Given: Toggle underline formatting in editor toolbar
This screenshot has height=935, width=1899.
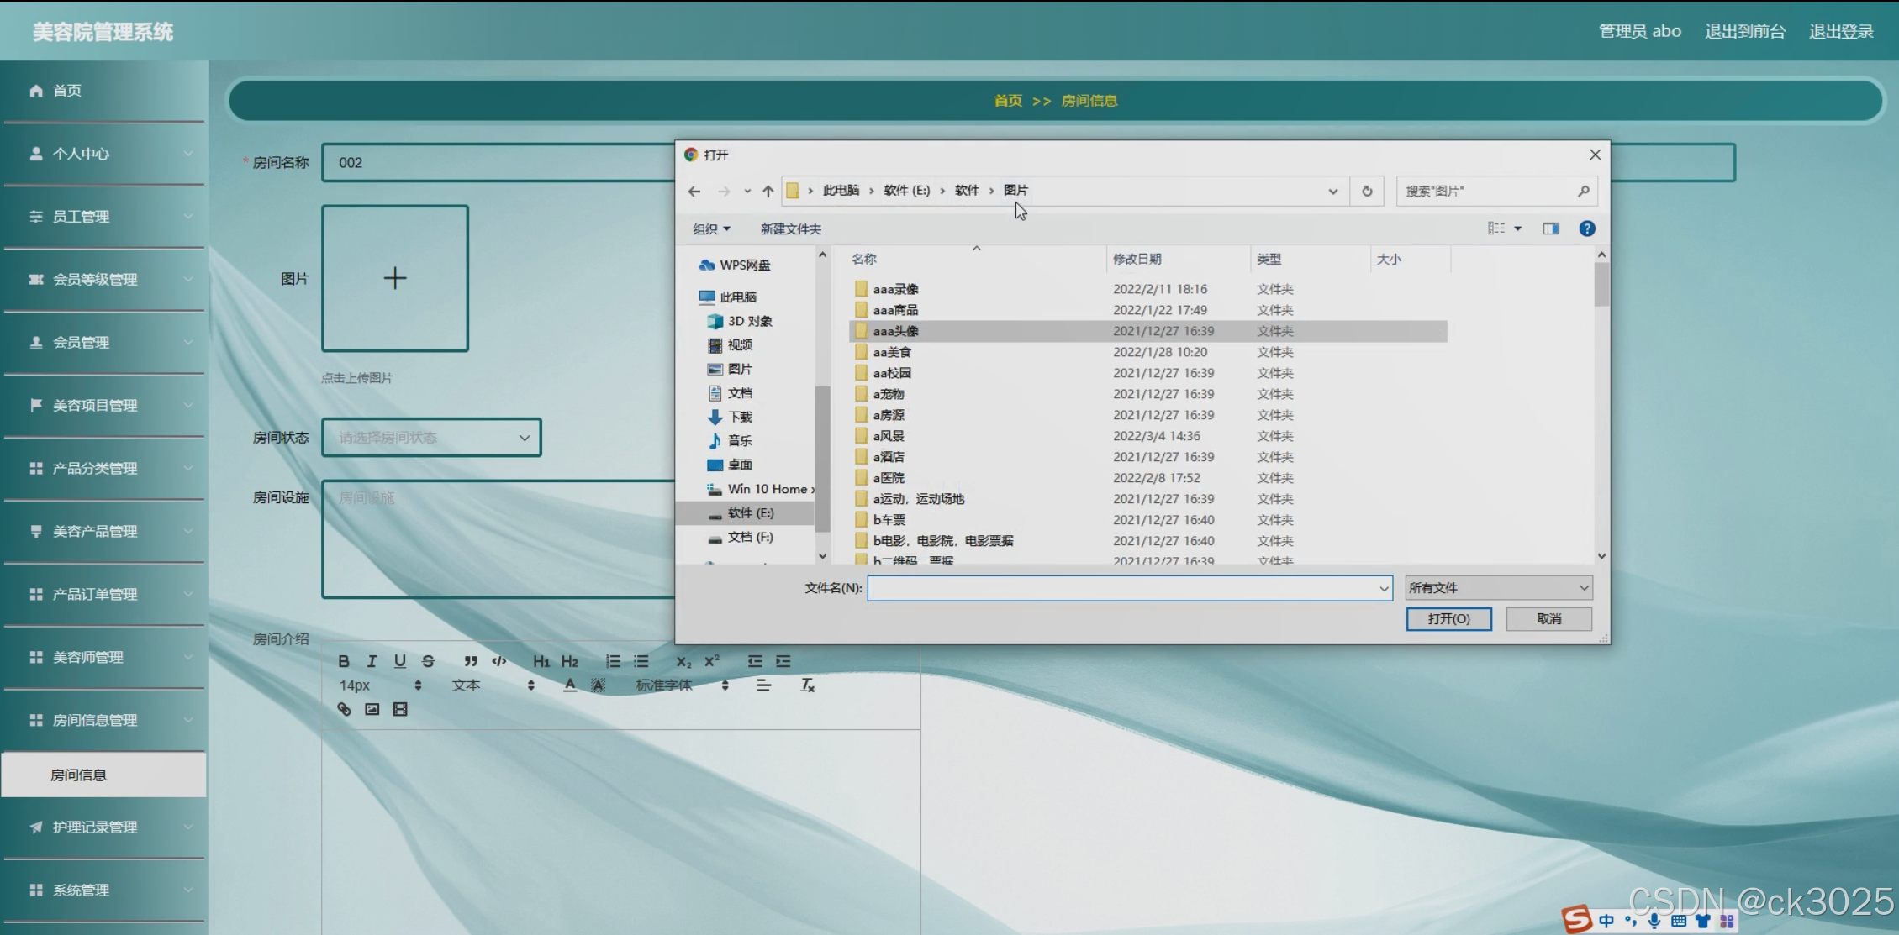Looking at the screenshot, I should (400, 661).
